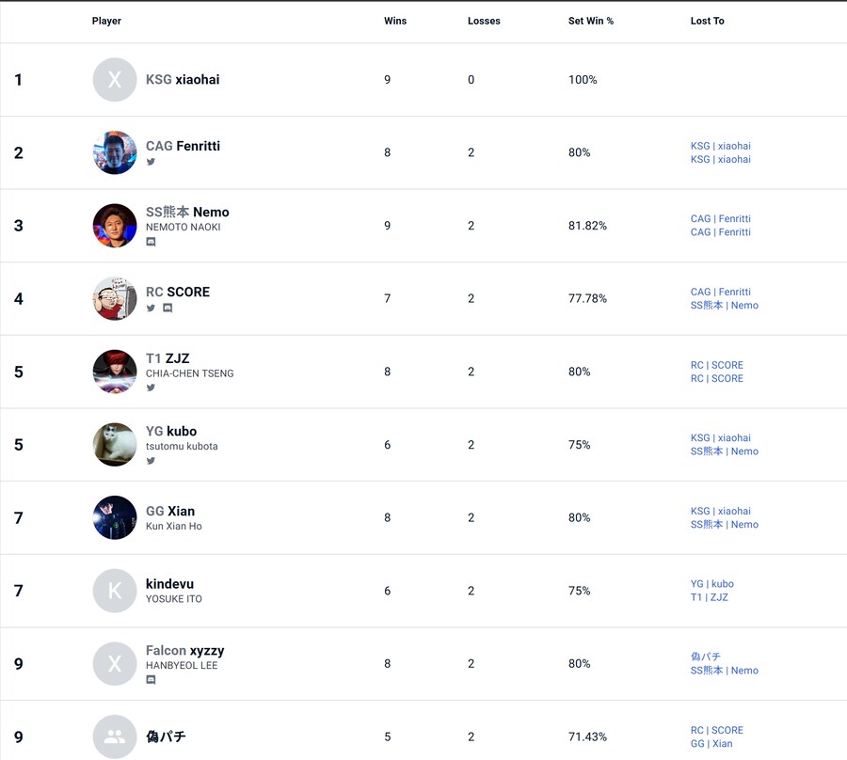Select the Losses column header
Image resolution: width=847 pixels, height=760 pixels.
point(484,21)
